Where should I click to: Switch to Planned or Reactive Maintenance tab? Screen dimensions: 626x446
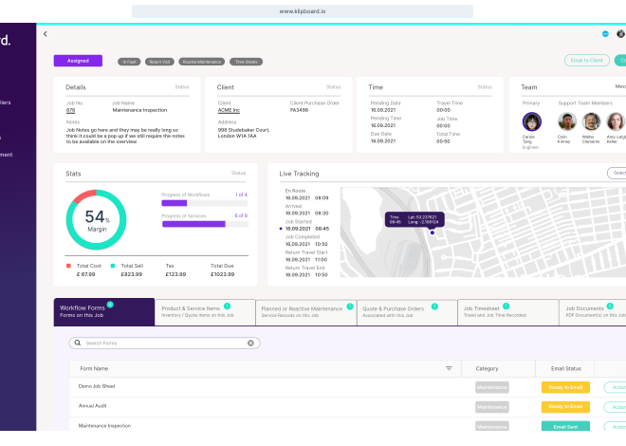(x=306, y=312)
